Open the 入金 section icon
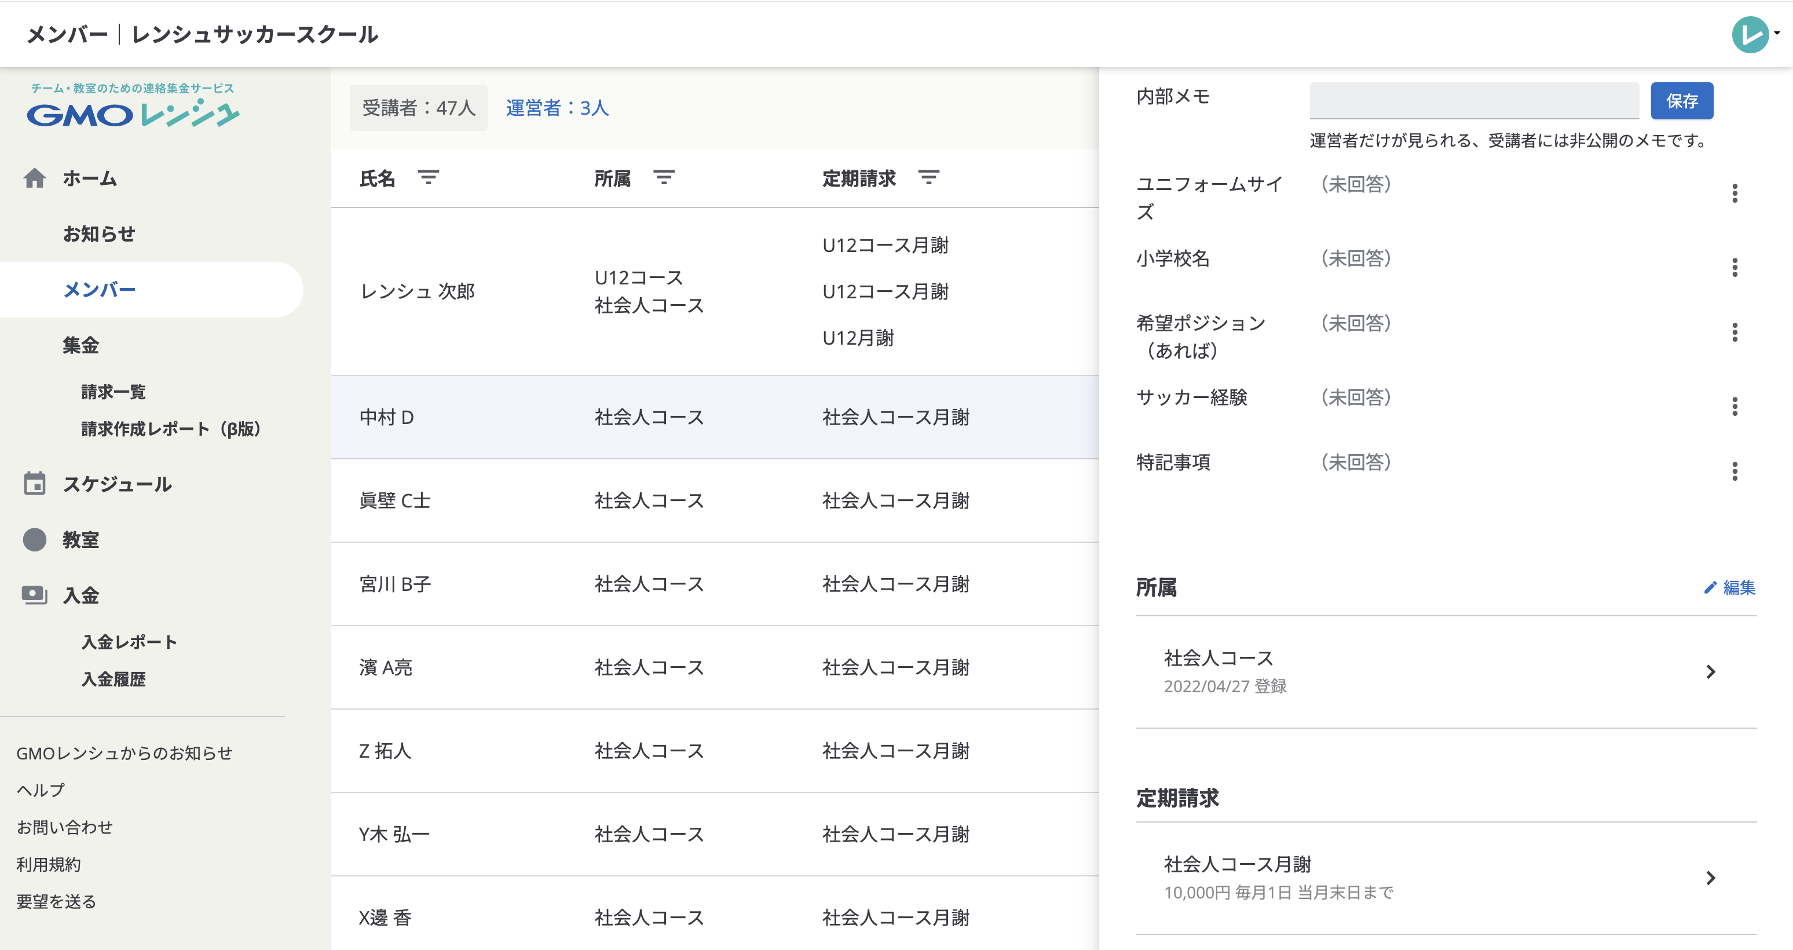The height and width of the screenshot is (950, 1793). pos(35,595)
